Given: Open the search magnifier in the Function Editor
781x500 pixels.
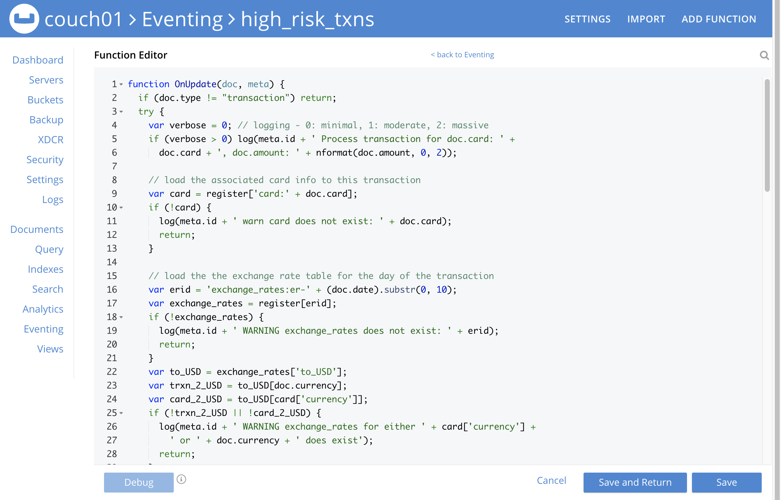Looking at the screenshot, I should 765,55.
